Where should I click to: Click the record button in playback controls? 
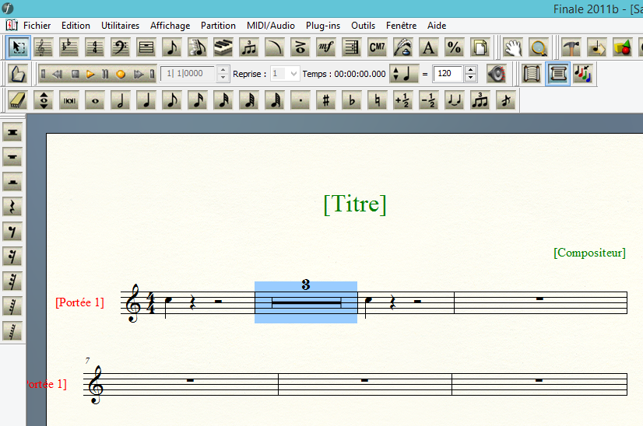121,75
